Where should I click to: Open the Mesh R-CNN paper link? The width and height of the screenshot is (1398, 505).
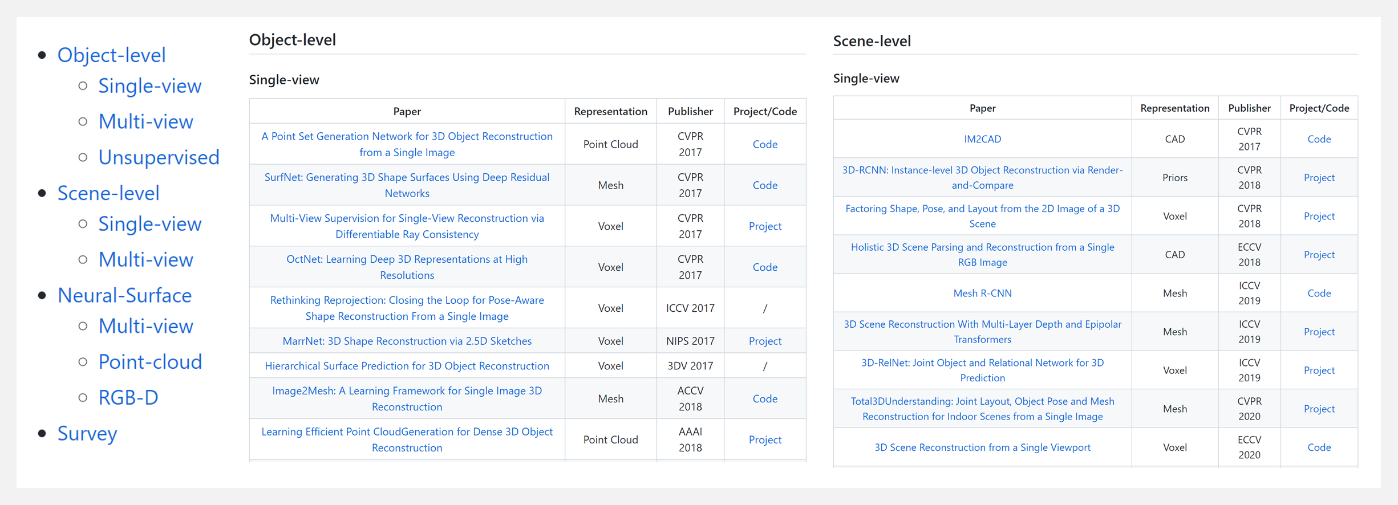pyautogui.click(x=982, y=294)
